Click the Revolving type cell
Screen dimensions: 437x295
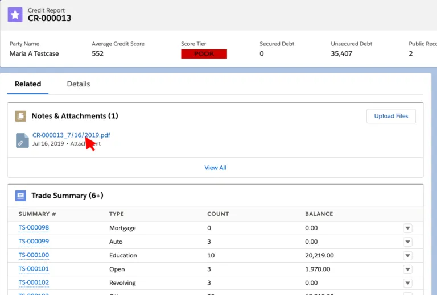pyautogui.click(x=122, y=283)
